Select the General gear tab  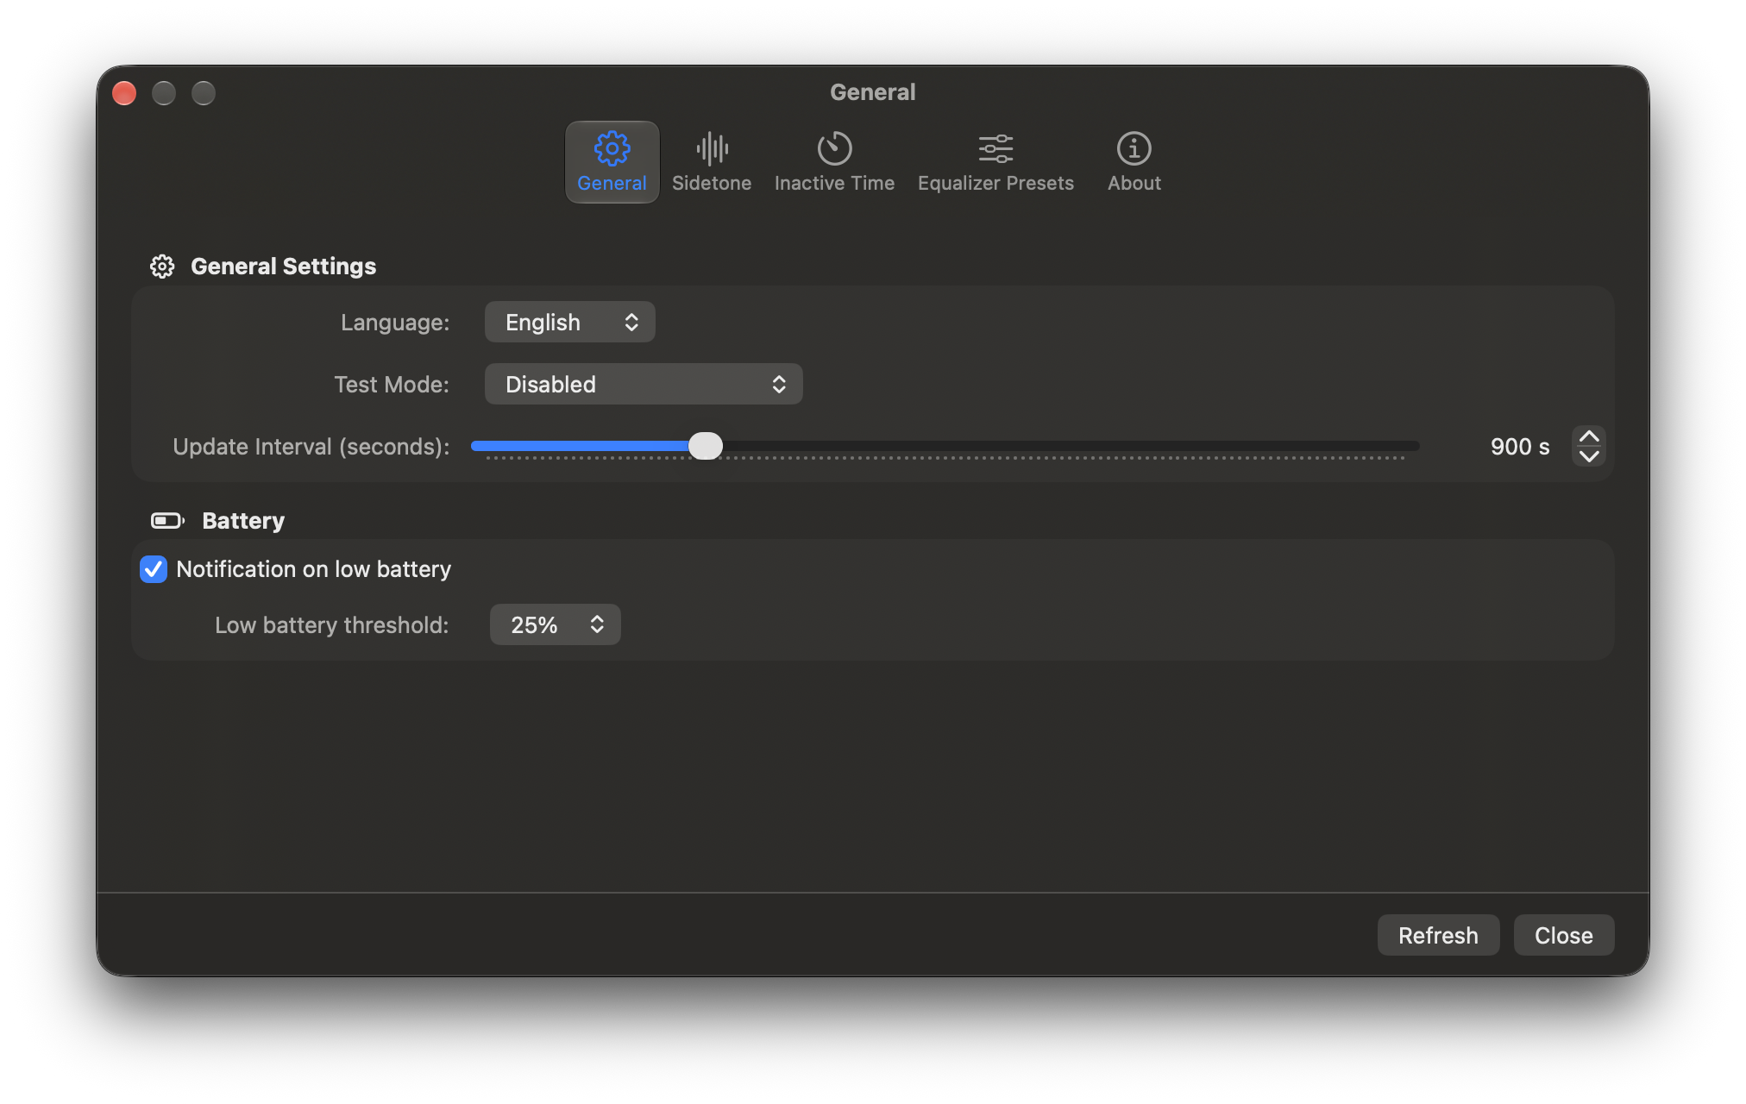(x=612, y=162)
